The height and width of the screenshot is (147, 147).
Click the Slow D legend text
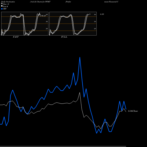6,4
